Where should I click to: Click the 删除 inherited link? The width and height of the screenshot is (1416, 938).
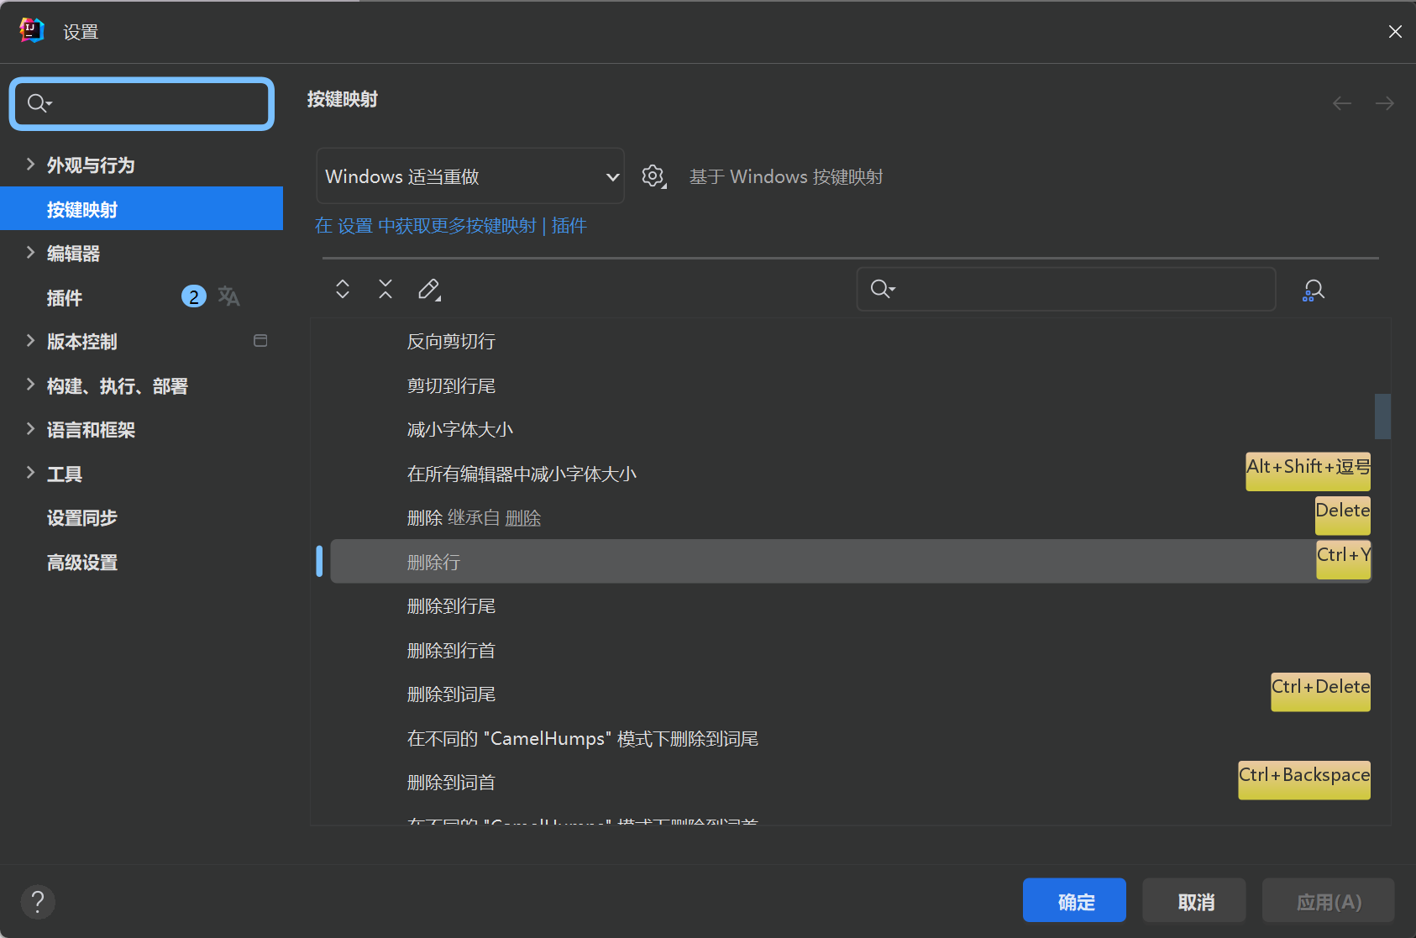coord(523,518)
